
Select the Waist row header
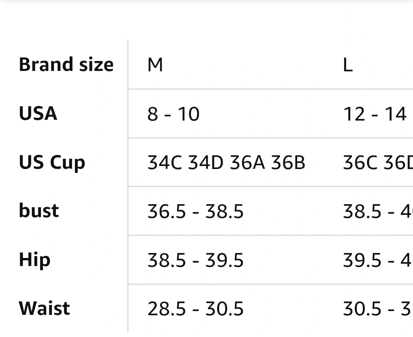44,308
